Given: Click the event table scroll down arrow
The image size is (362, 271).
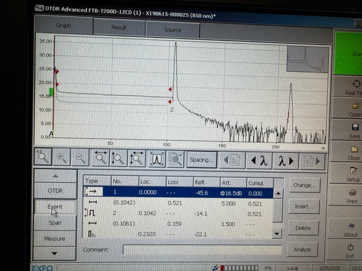Looking at the screenshot, I should pos(277,234).
